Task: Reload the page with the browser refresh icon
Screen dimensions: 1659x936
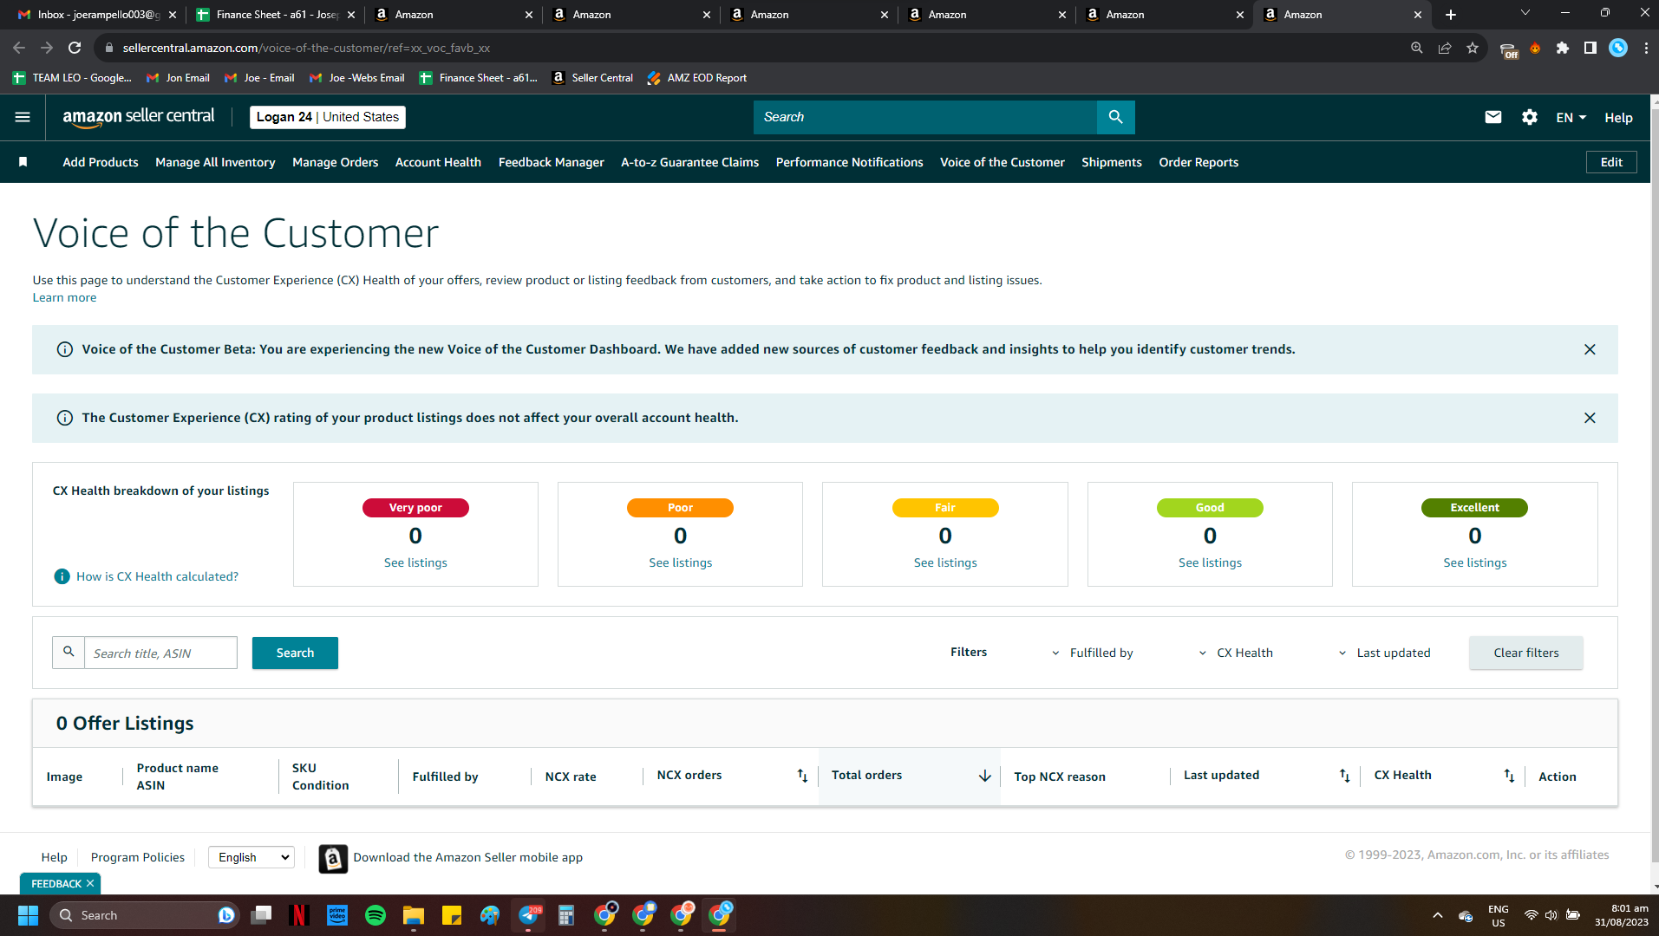Action: pos(75,48)
